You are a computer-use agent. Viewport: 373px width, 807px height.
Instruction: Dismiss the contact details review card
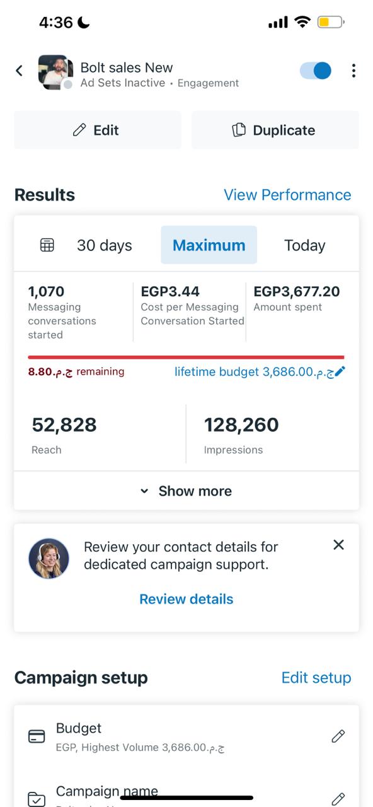[x=338, y=545]
